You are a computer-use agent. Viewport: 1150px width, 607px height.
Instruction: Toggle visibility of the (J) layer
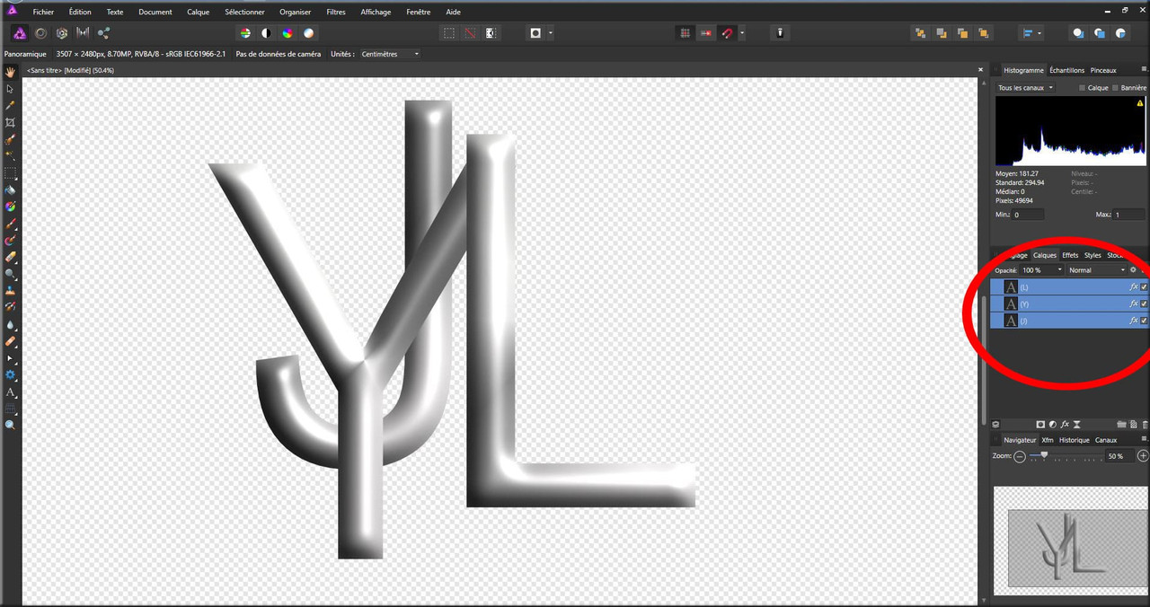click(x=1144, y=320)
